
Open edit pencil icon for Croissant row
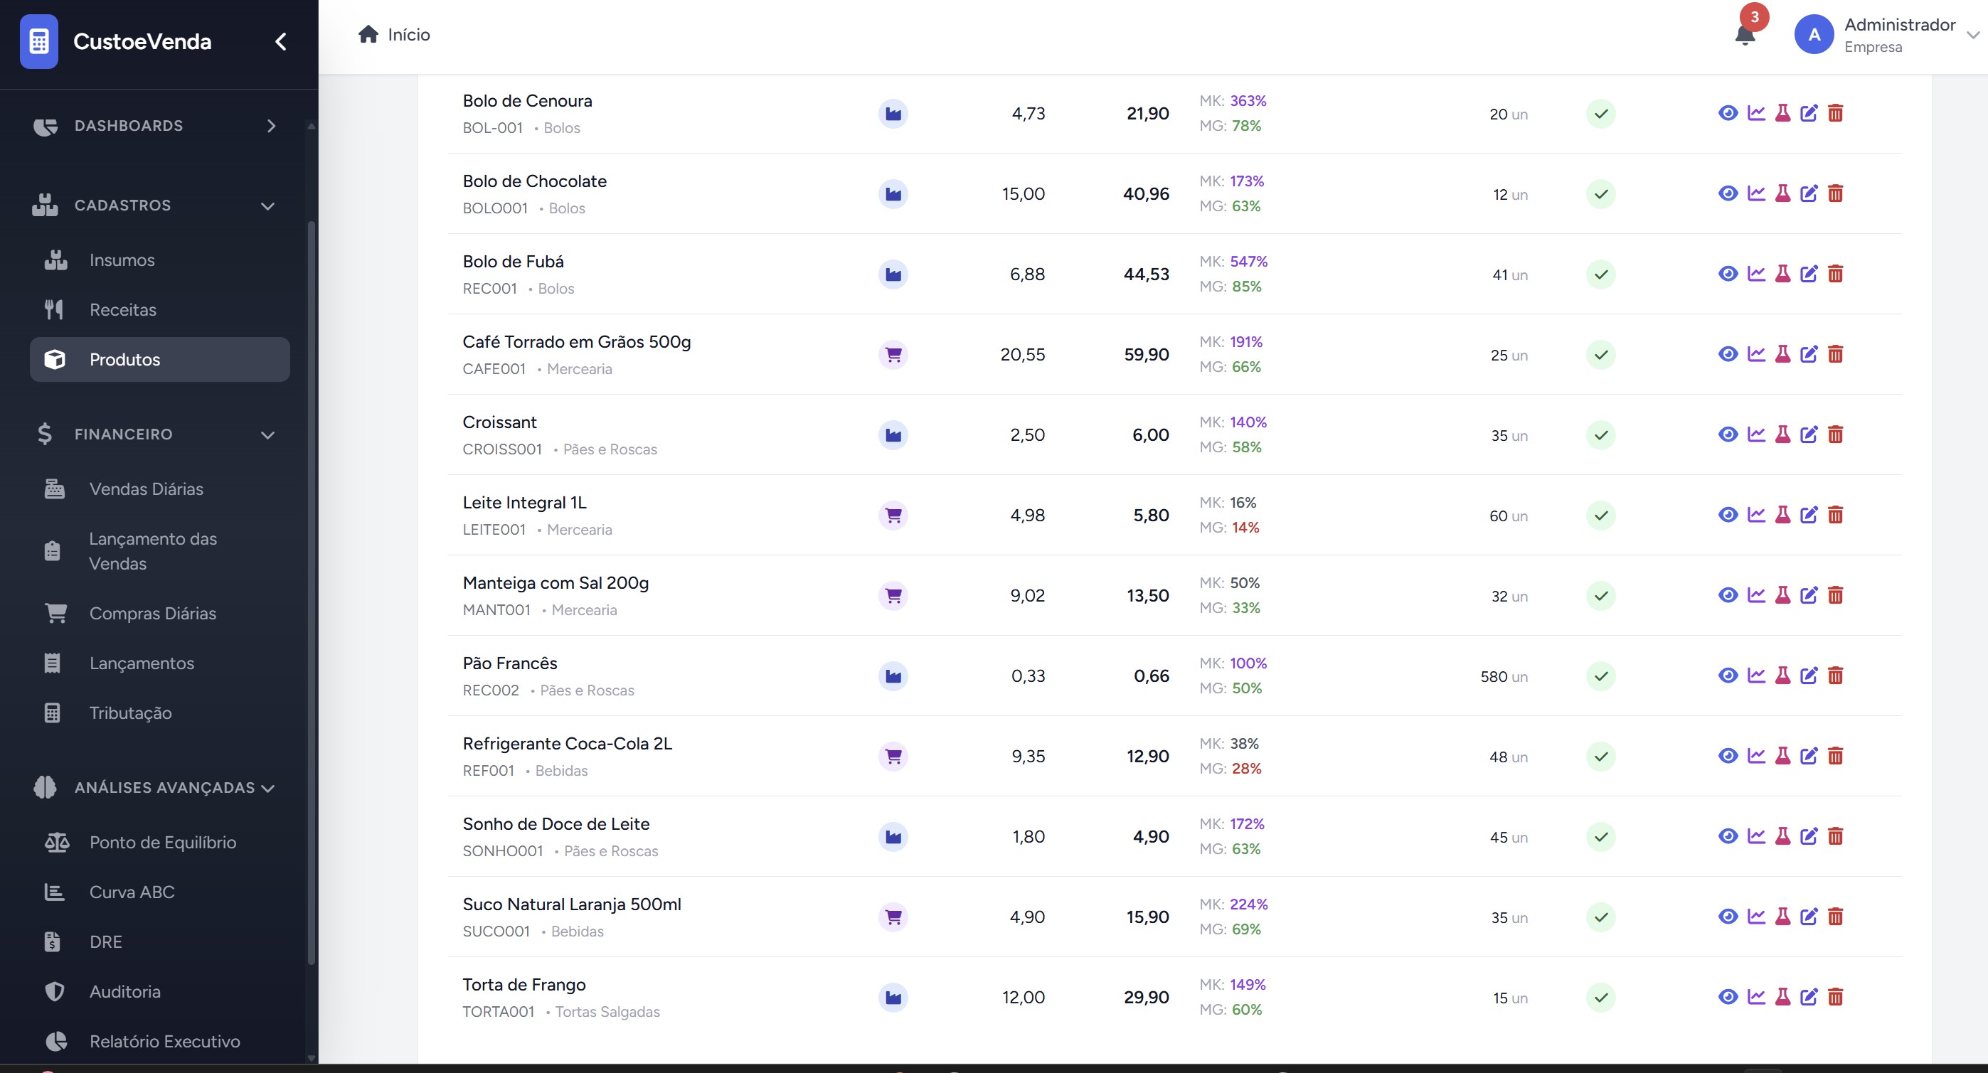coord(1808,434)
